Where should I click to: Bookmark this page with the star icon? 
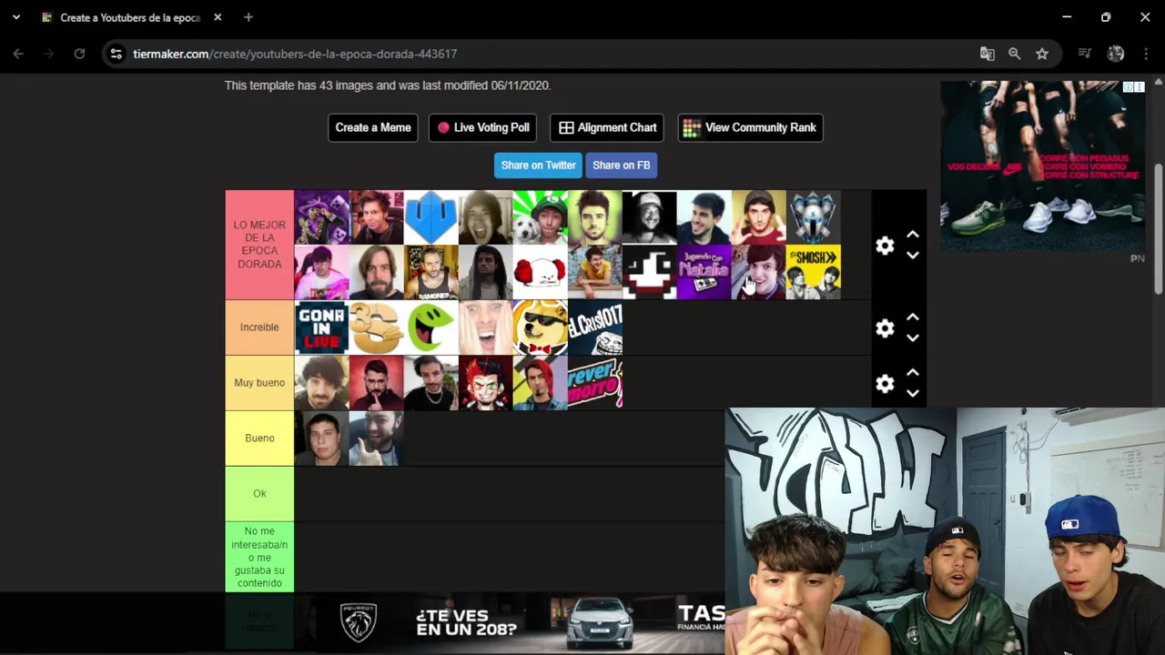1042,54
